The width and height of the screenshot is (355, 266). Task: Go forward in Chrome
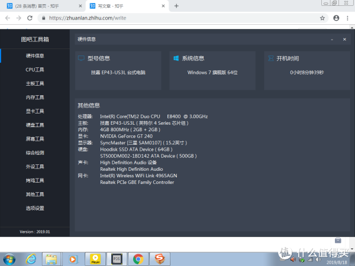(x=18, y=18)
